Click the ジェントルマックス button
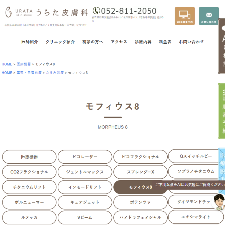The height and width of the screenshot is (225, 225). (85, 172)
